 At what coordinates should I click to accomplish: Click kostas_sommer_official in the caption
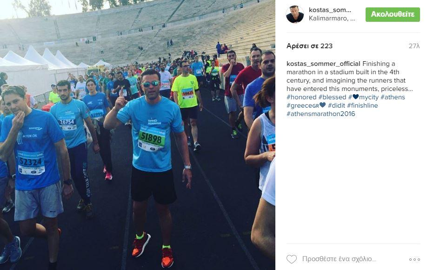323,64
